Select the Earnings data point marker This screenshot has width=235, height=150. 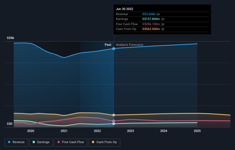point(114,124)
